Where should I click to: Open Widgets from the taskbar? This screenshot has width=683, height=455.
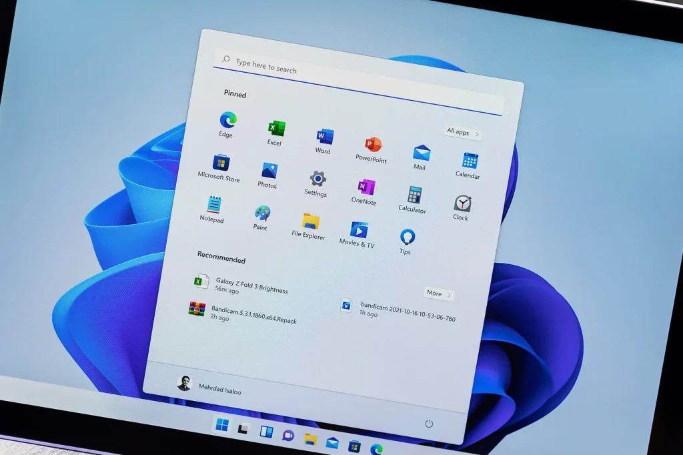point(266,432)
